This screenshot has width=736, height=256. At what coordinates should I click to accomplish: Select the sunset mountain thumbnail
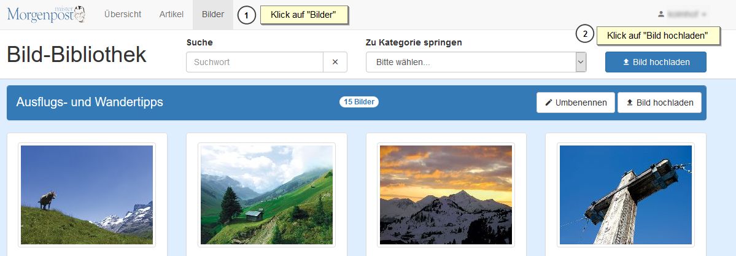click(x=446, y=195)
